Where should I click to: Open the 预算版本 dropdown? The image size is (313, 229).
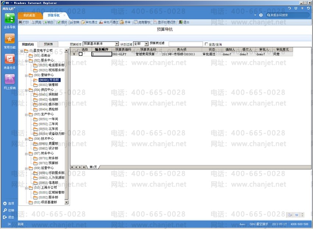coord(117,44)
